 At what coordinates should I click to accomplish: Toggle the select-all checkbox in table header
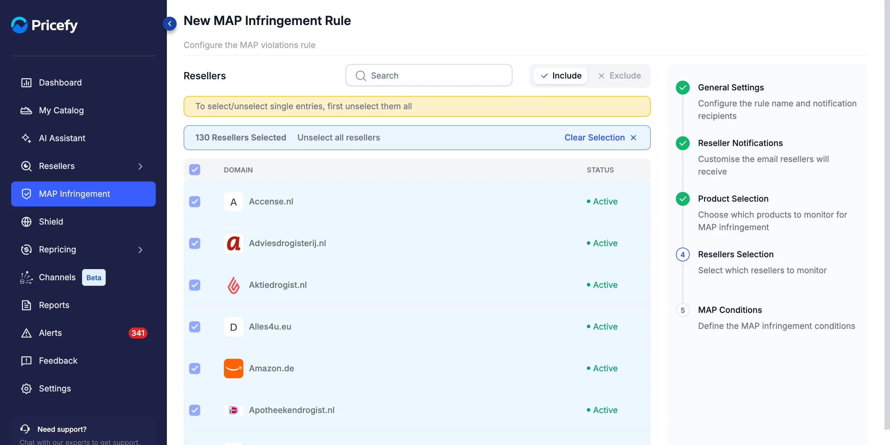[x=195, y=170]
